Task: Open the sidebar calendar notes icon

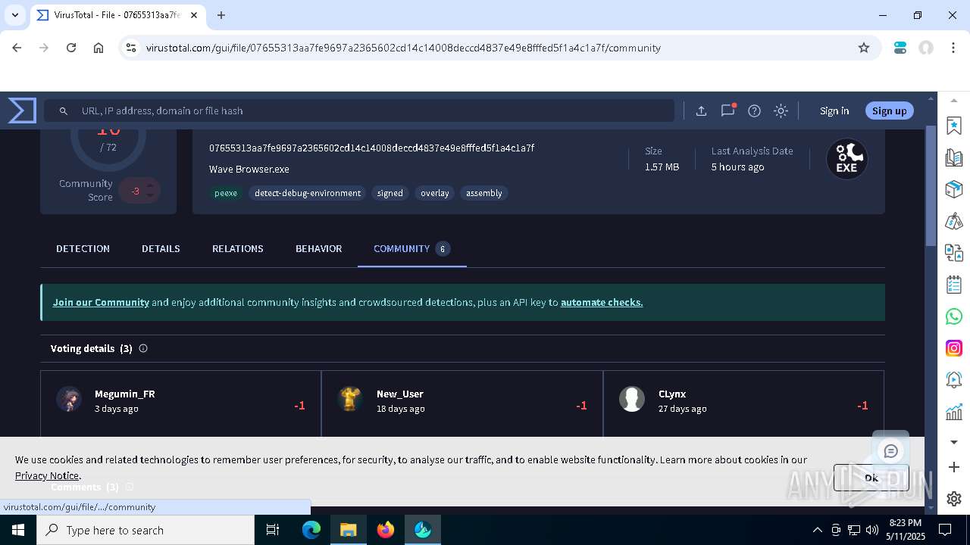Action: pos(954,285)
